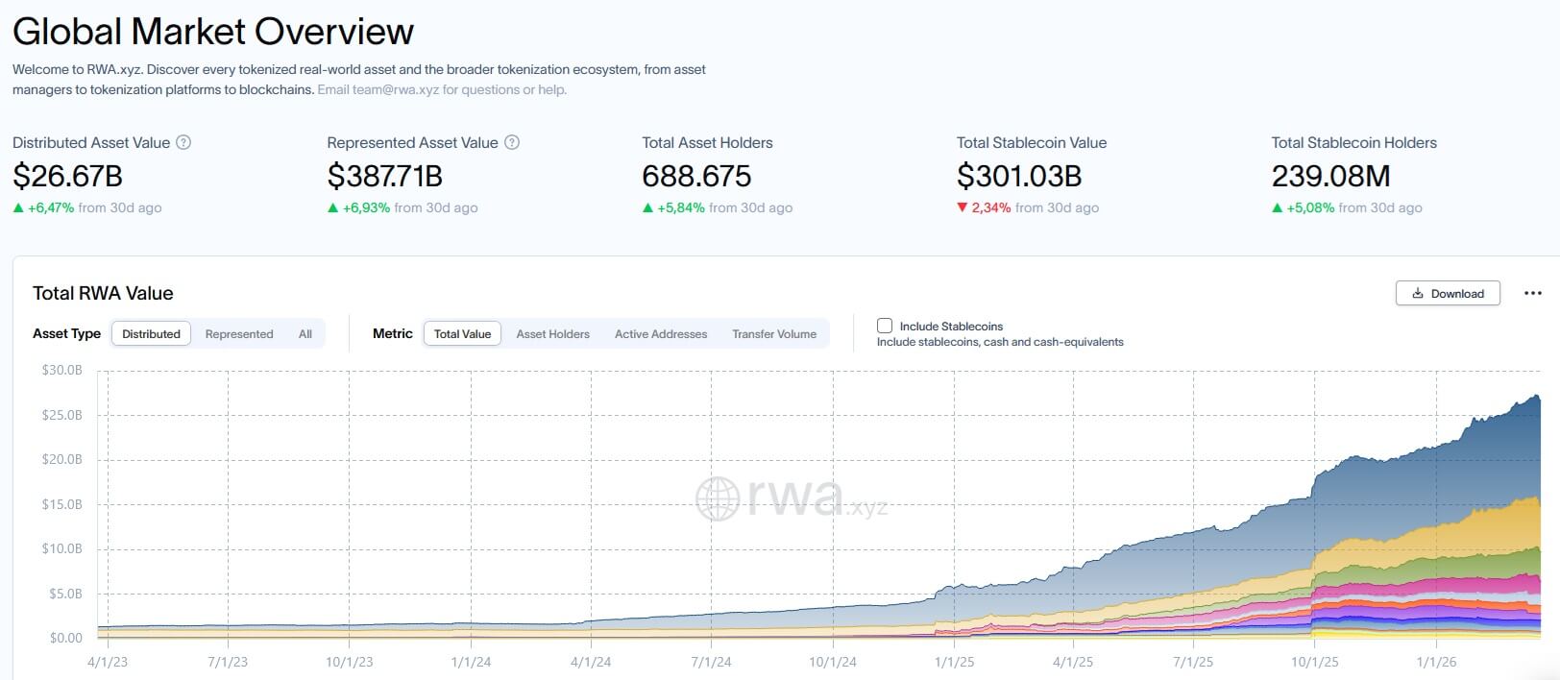This screenshot has width=1560, height=680.
Task: Click the green up arrow beside +5,08%
Action: pyautogui.click(x=1277, y=207)
